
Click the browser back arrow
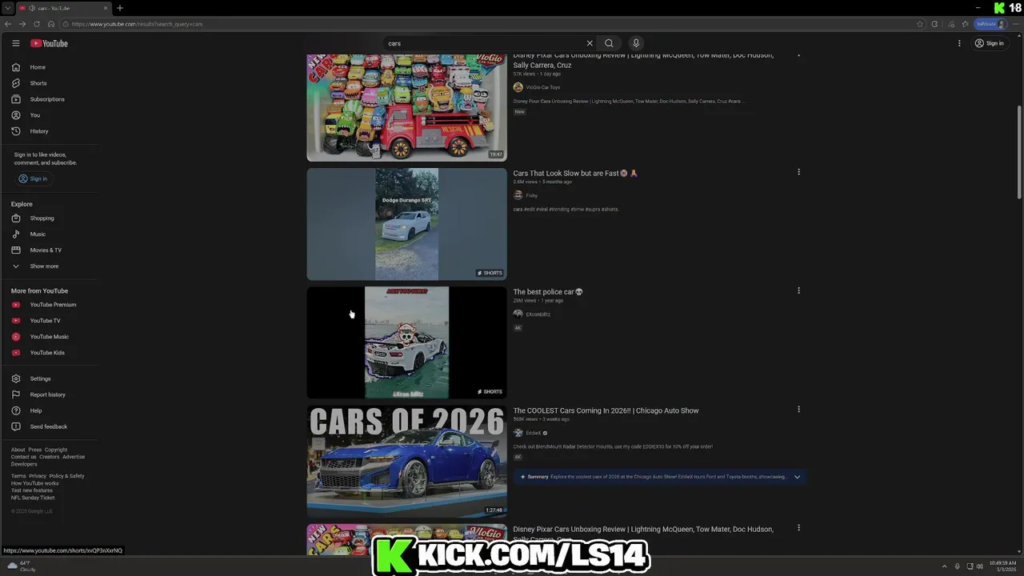(x=8, y=24)
